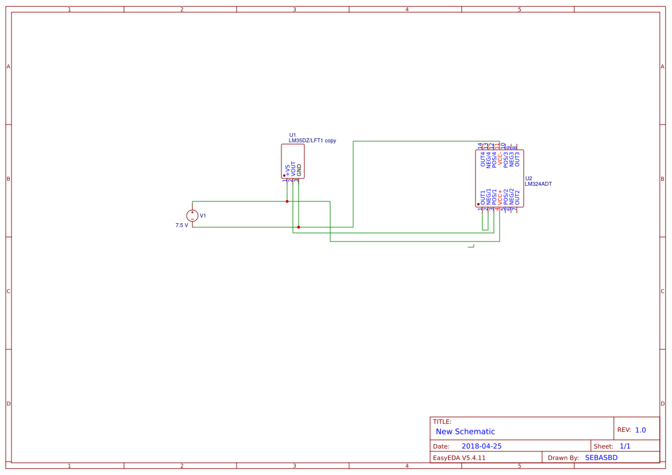Select the "VOUT" pin label on U1
The image size is (672, 475).
(x=293, y=169)
